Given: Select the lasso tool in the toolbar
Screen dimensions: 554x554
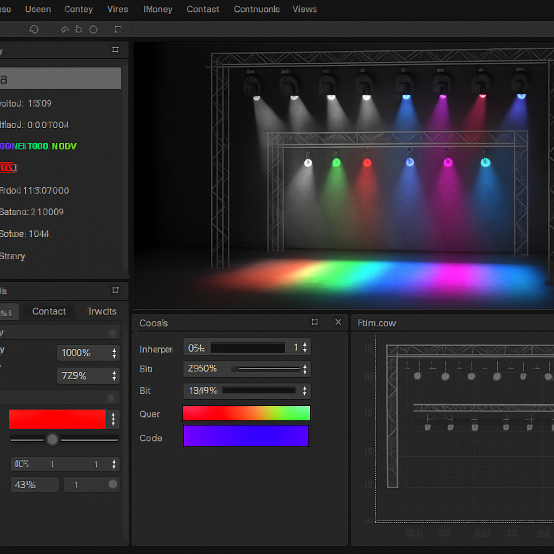Looking at the screenshot, I should (34, 29).
